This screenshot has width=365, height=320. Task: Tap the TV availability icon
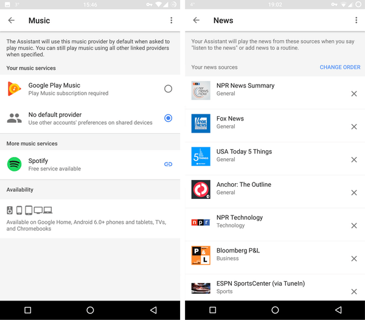coord(38,210)
